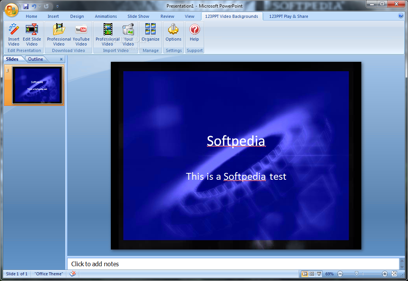Switch to Slides pane tab
Viewport: 408px width, 281px height.
pos(12,59)
